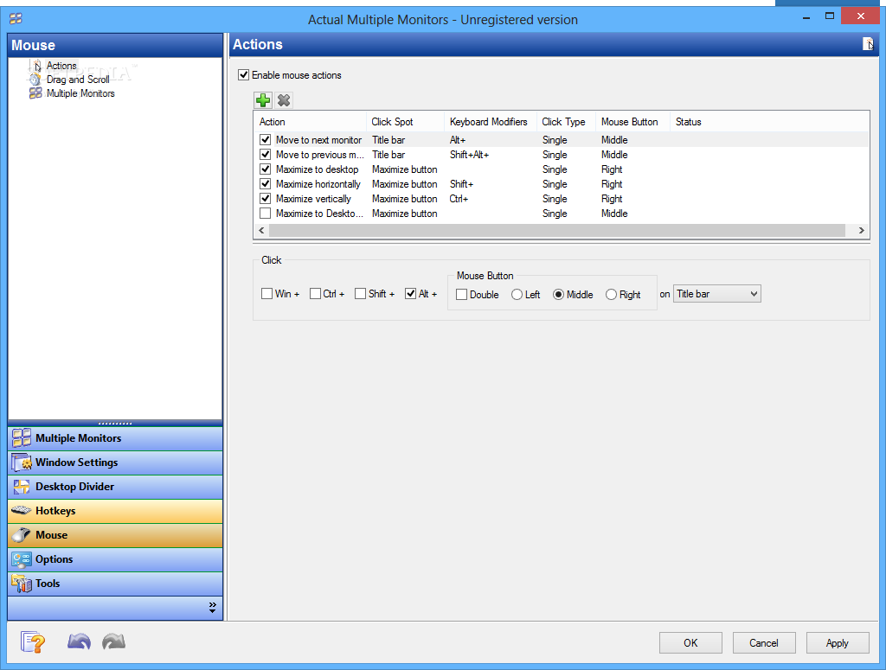This screenshot has height=670, width=886.
Task: Open the Window Settings section
Action: coord(115,463)
